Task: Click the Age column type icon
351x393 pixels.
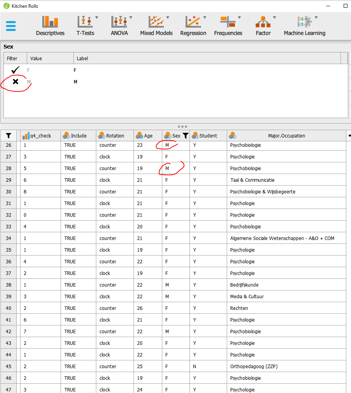Action: point(139,136)
